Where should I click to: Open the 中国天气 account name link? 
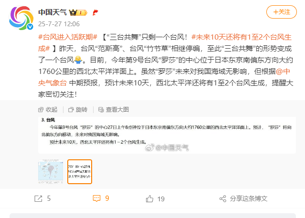click(53, 12)
